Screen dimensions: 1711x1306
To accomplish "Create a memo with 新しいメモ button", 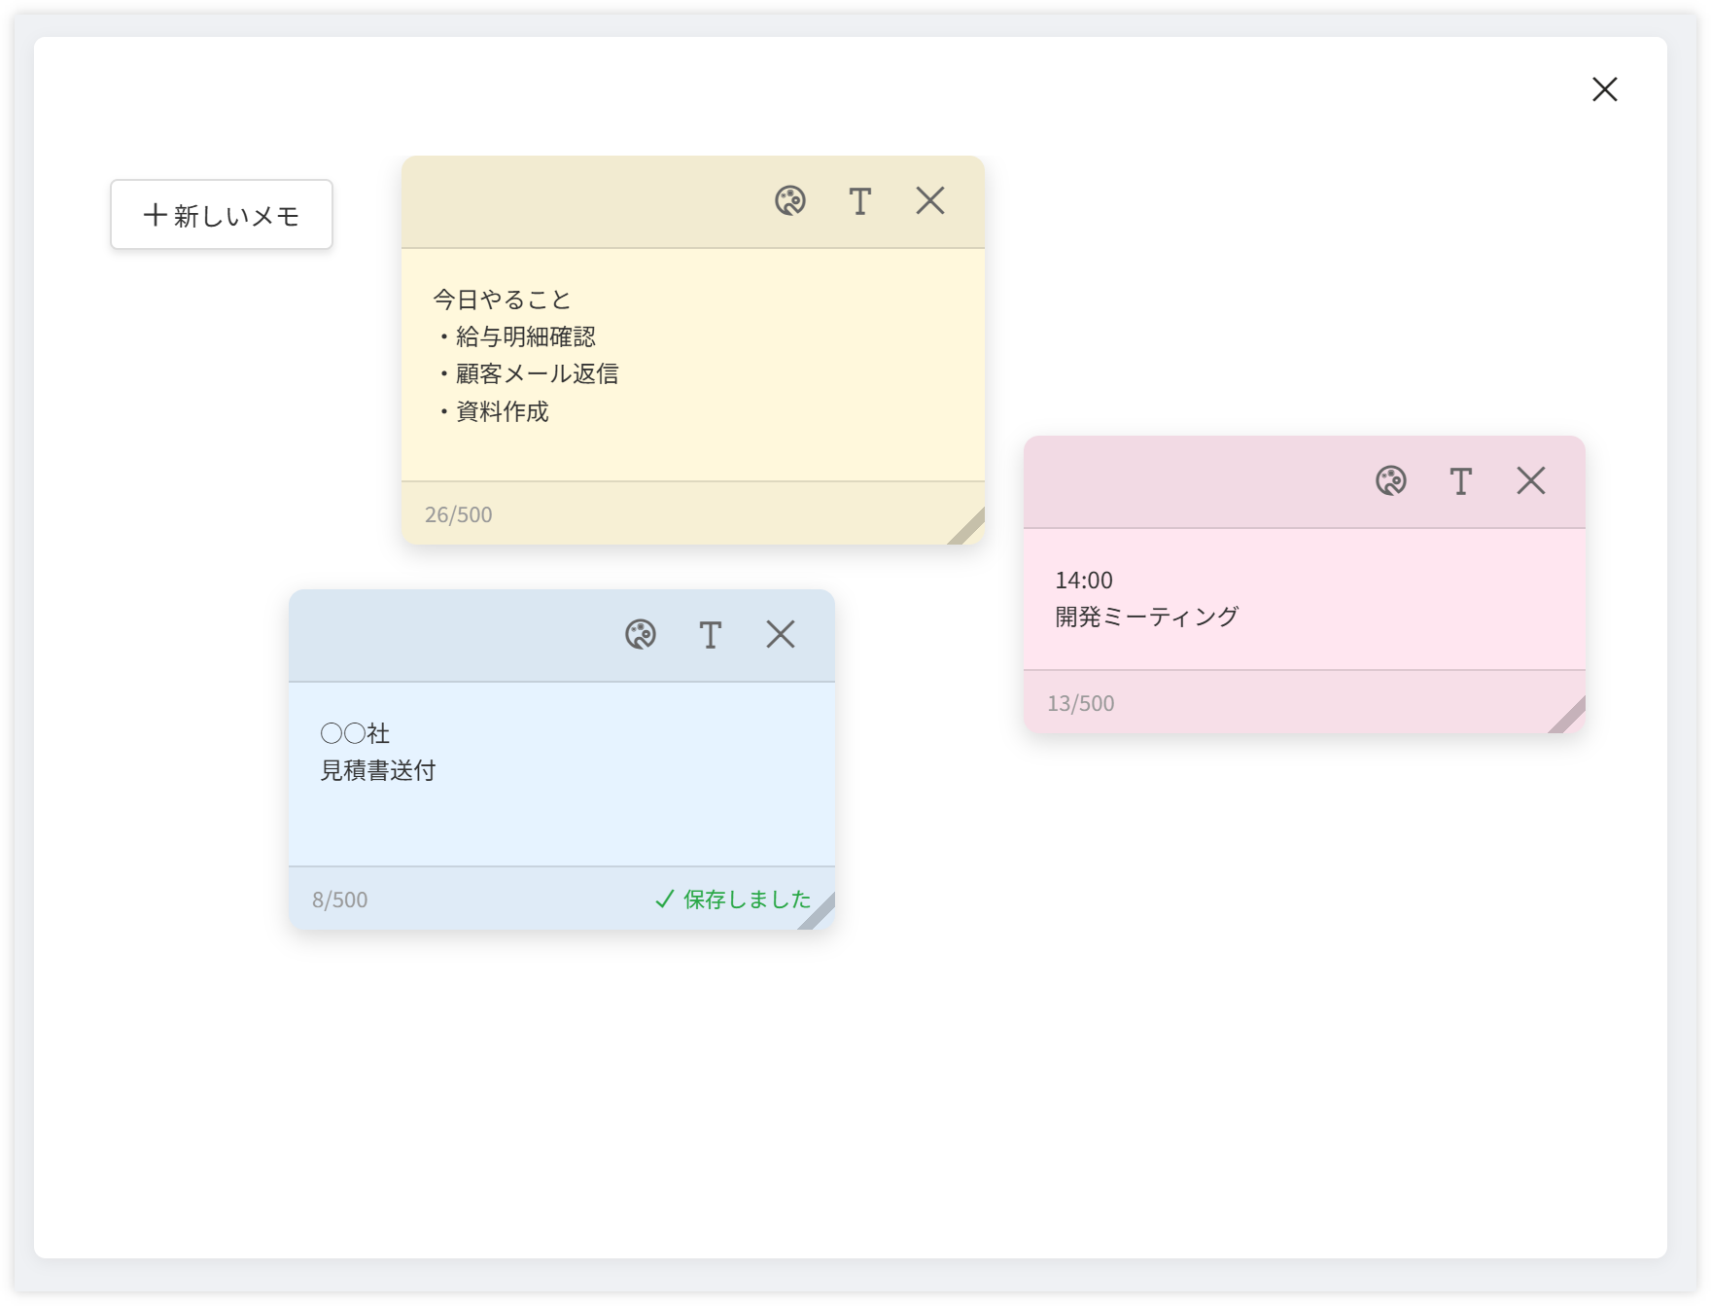I will point(222,215).
